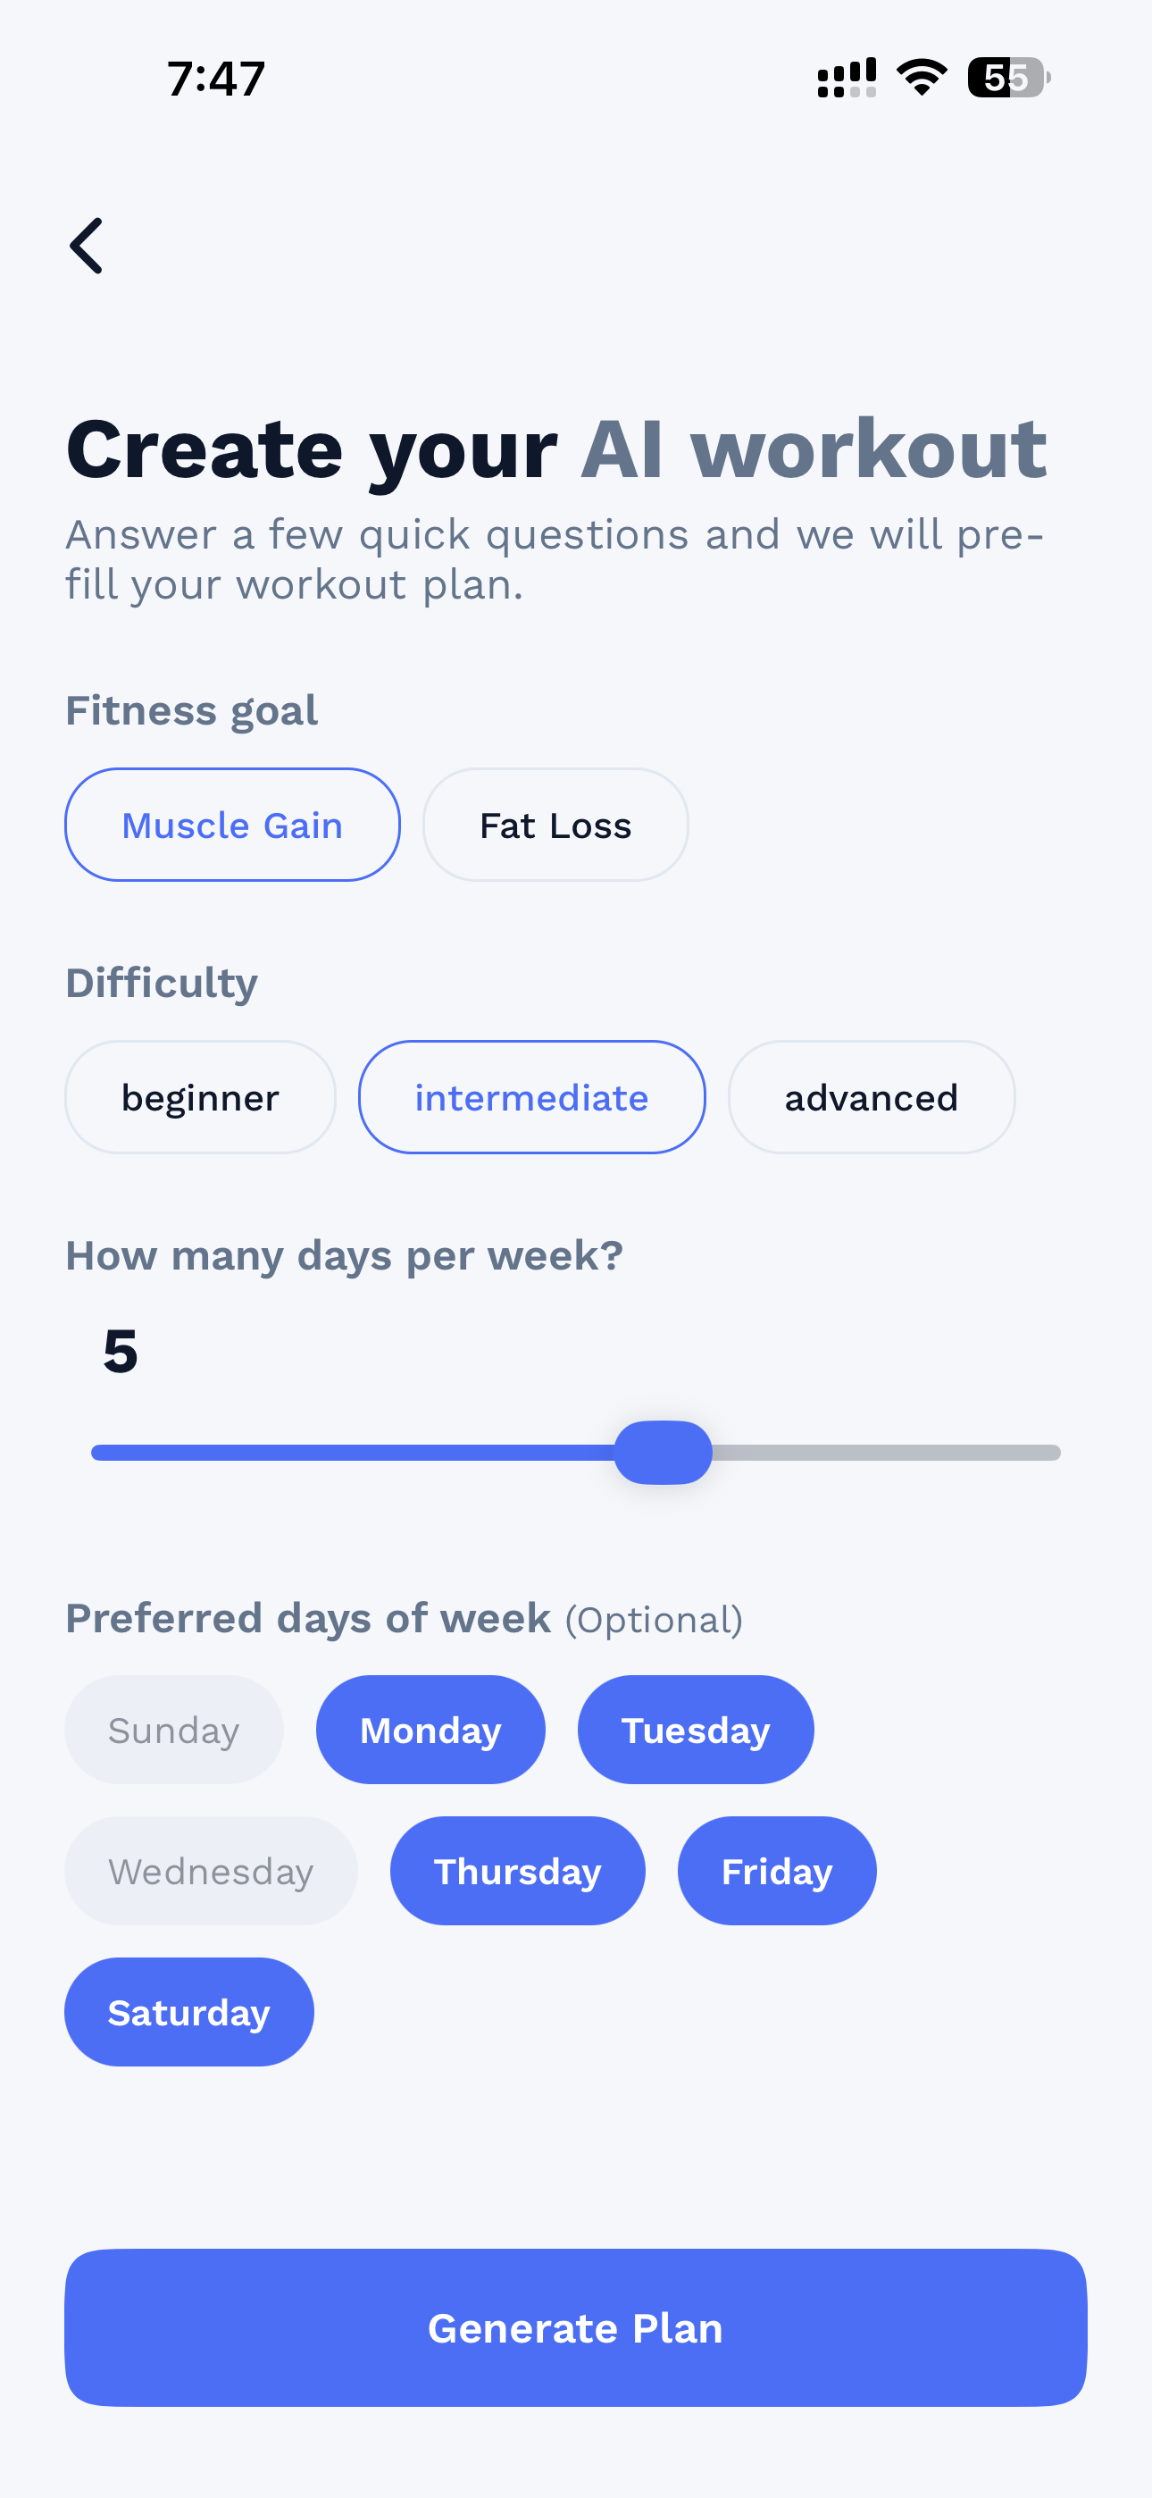This screenshot has width=1152, height=2498.
Task: Pick the intermediate difficulty option
Action: 531,1098
